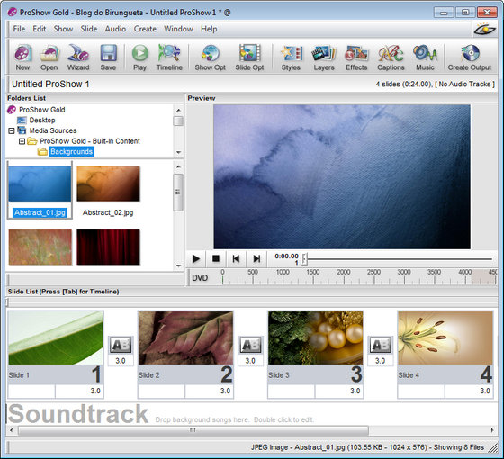Open the Window menu
Screen dimensions: 504x459
coord(178,29)
